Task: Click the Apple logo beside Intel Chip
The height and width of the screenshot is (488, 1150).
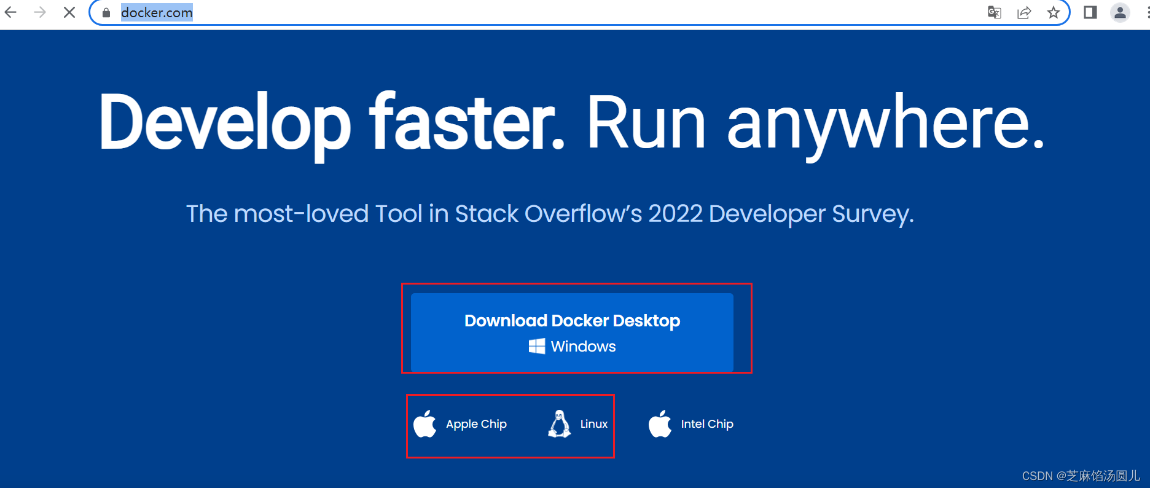Action: 660,424
